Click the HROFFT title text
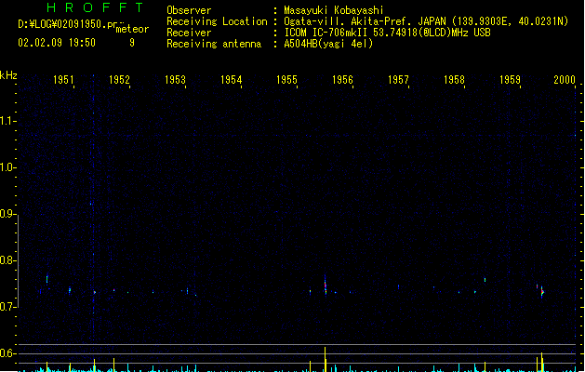 95,7
